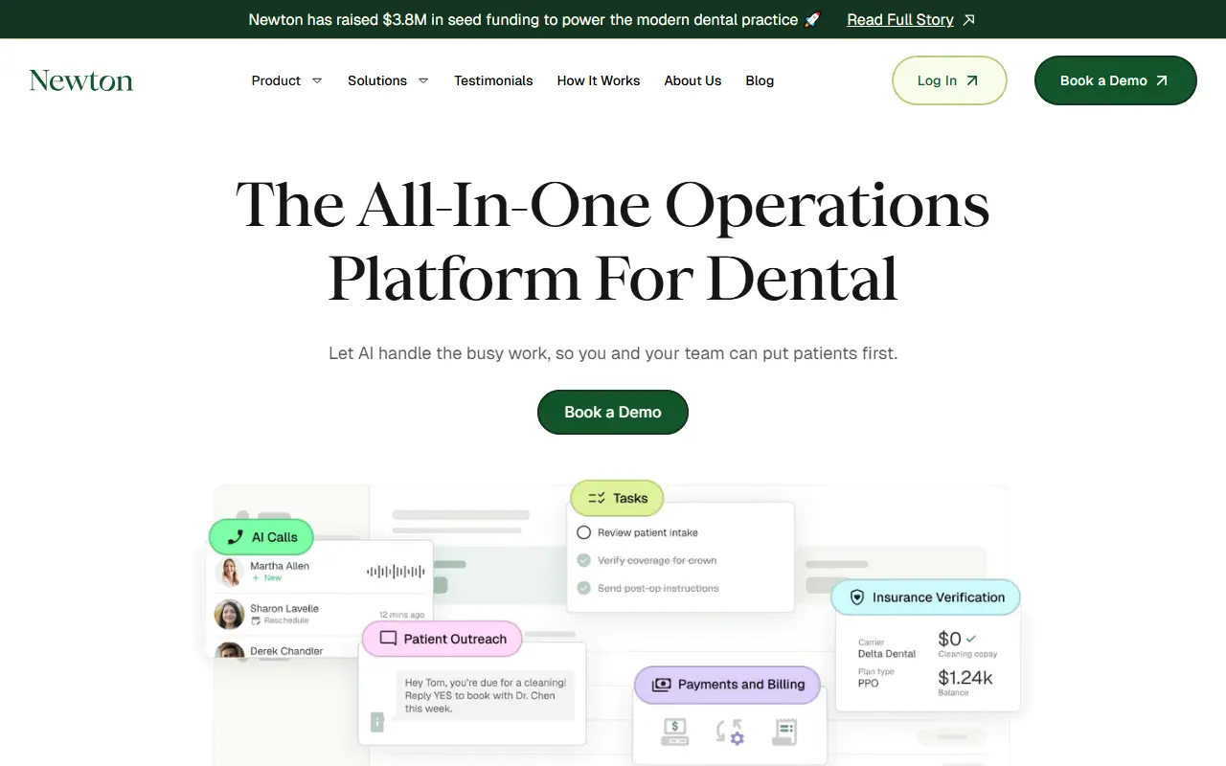The width and height of the screenshot is (1226, 766).
Task: Open How It Works section
Action: (599, 80)
